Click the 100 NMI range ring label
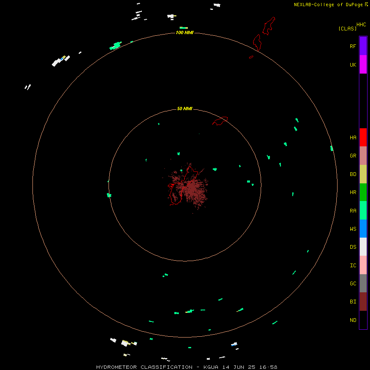Viewport: 370px width, 370px height. click(185, 32)
